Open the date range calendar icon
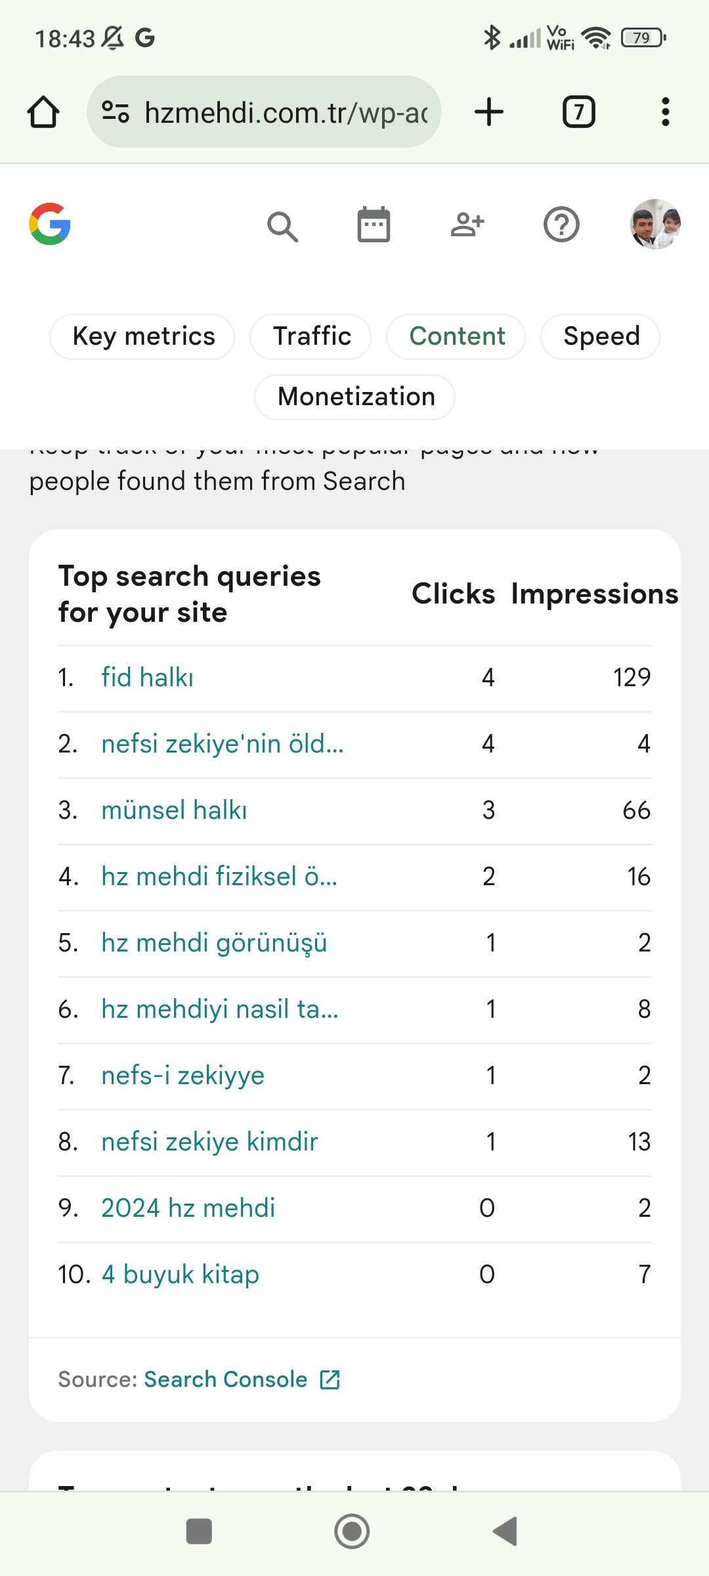Screen dimensions: 709x1576 point(374,225)
